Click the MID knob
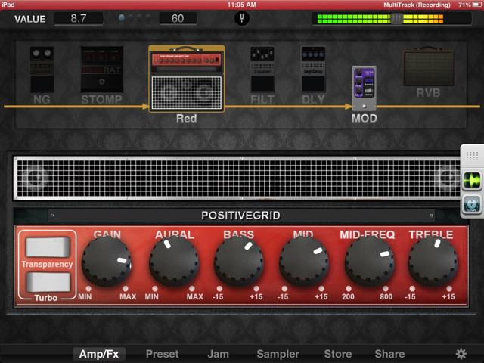 304,262
